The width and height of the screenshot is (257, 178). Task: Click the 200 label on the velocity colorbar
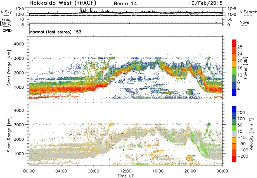pos(241,112)
